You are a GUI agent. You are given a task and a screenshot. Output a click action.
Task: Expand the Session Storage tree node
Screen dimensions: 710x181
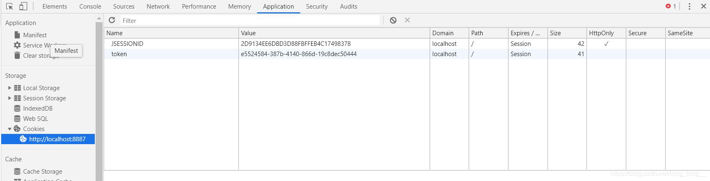tap(9, 98)
